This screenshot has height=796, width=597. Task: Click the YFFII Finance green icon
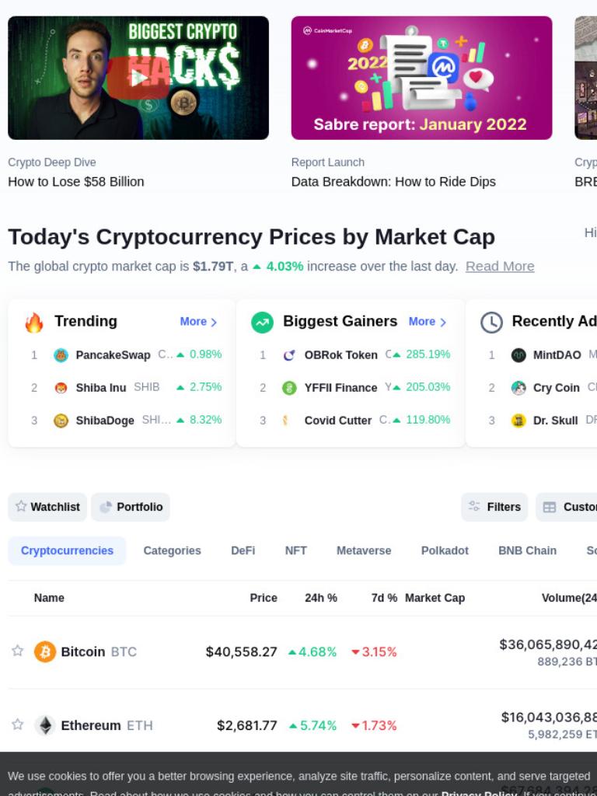pos(289,388)
